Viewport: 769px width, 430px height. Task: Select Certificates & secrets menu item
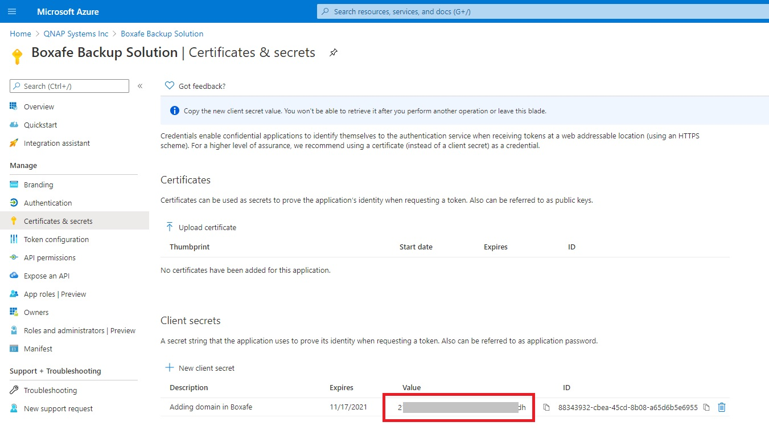click(x=75, y=221)
